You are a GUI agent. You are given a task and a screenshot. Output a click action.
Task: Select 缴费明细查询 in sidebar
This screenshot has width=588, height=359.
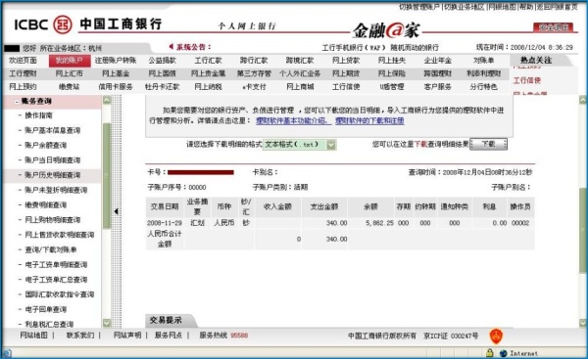tap(46, 205)
